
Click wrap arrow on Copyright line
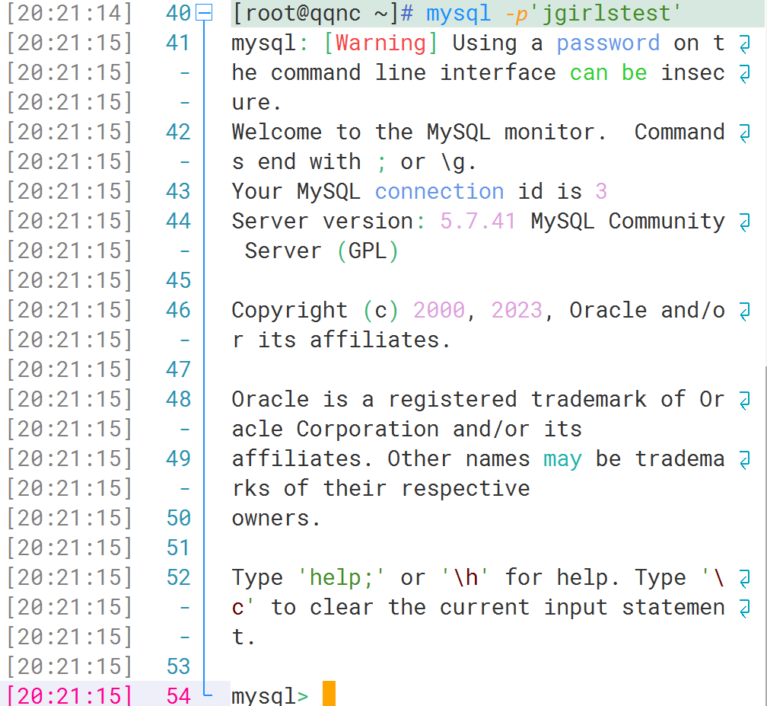(744, 312)
